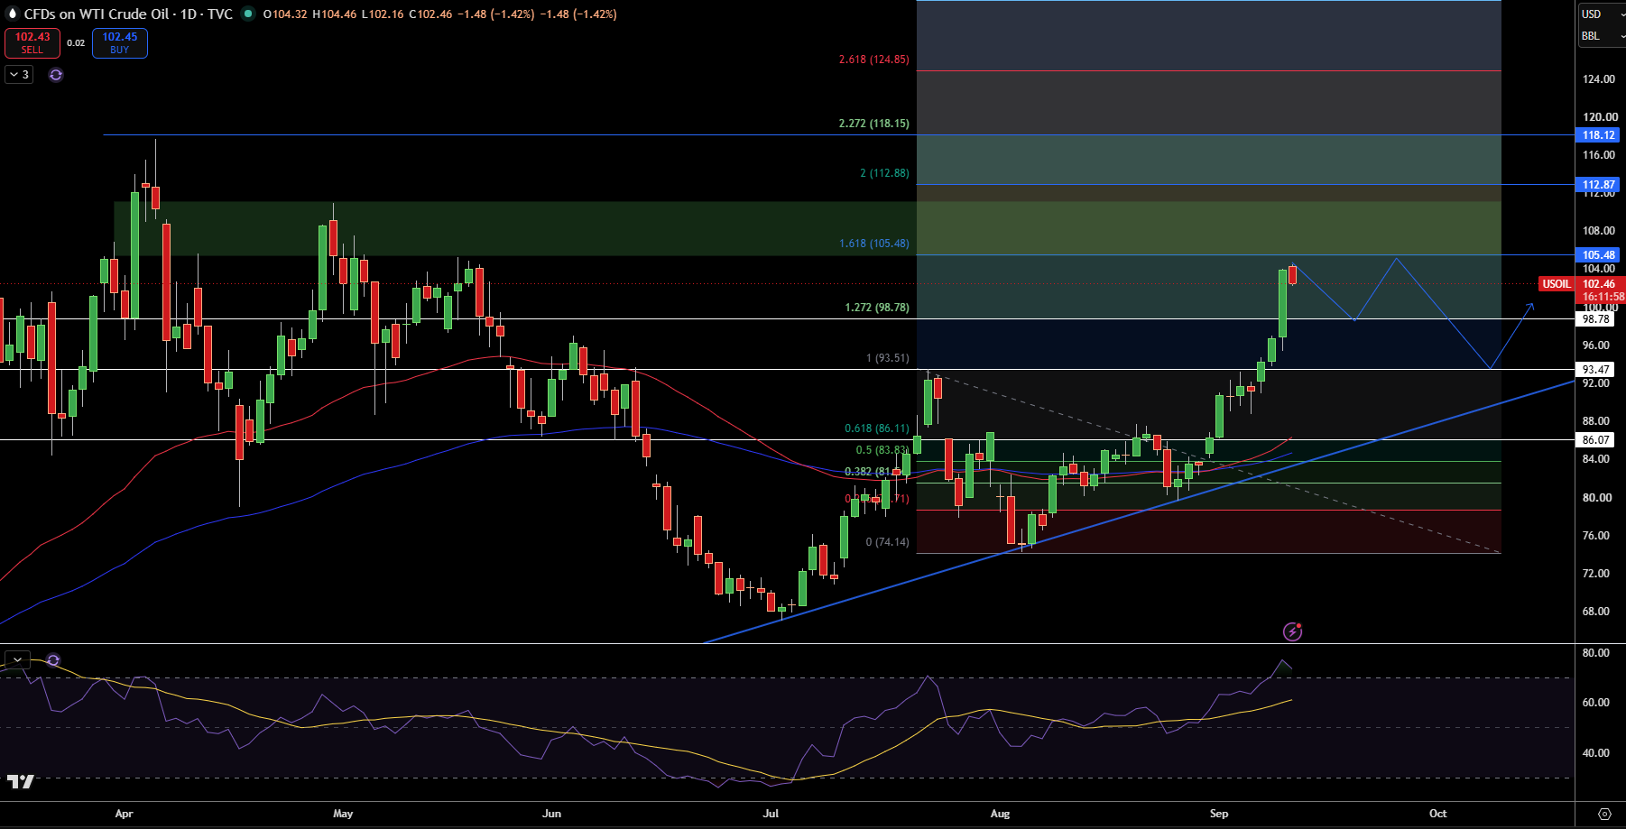1626x829 pixels.
Task: Click the purple icon in the RSI pane legend
Action: point(53,660)
